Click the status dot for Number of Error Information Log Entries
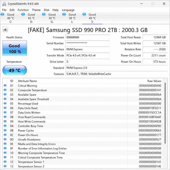The width and height of the screenshot is (170, 170). point(5,148)
